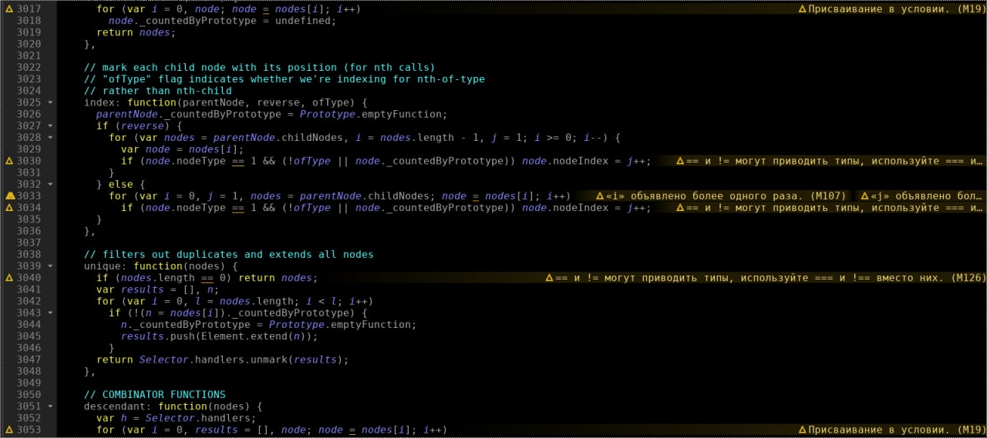Collapse the descendant function at line 3051
This screenshot has width=987, height=438.
(x=50, y=406)
